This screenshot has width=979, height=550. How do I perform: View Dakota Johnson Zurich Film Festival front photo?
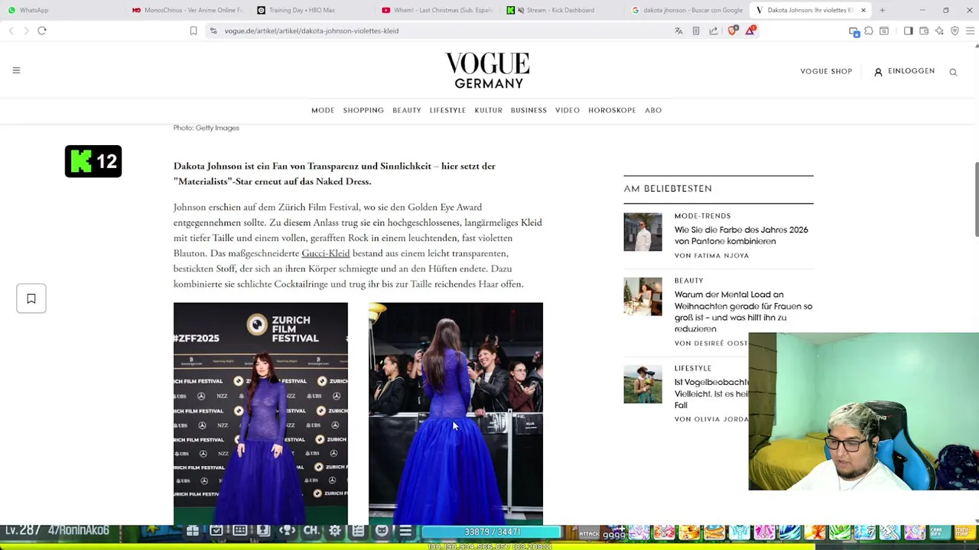click(x=260, y=414)
